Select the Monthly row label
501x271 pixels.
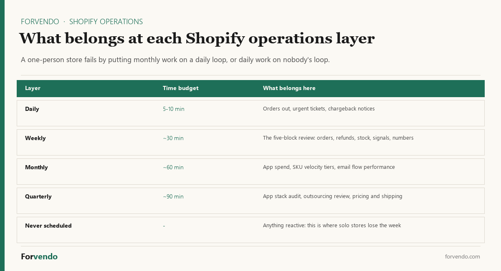point(36,167)
